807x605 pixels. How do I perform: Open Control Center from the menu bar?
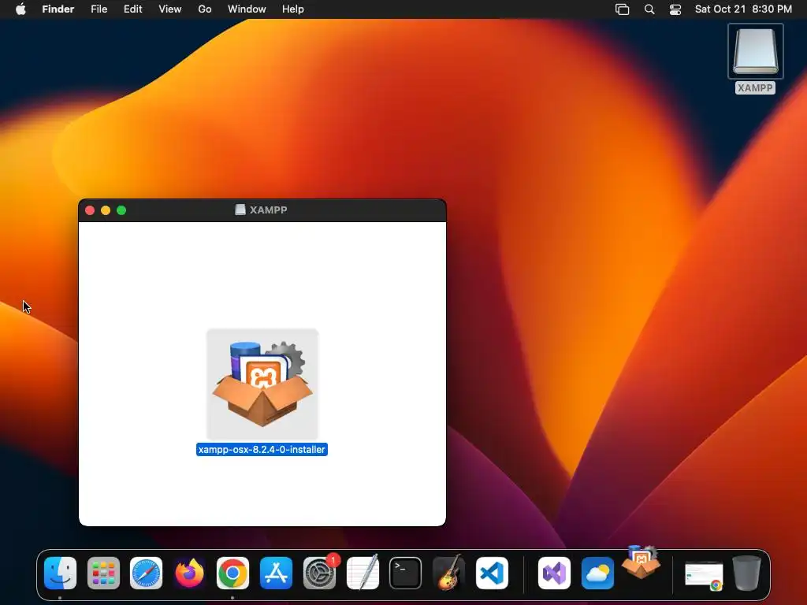(x=675, y=9)
